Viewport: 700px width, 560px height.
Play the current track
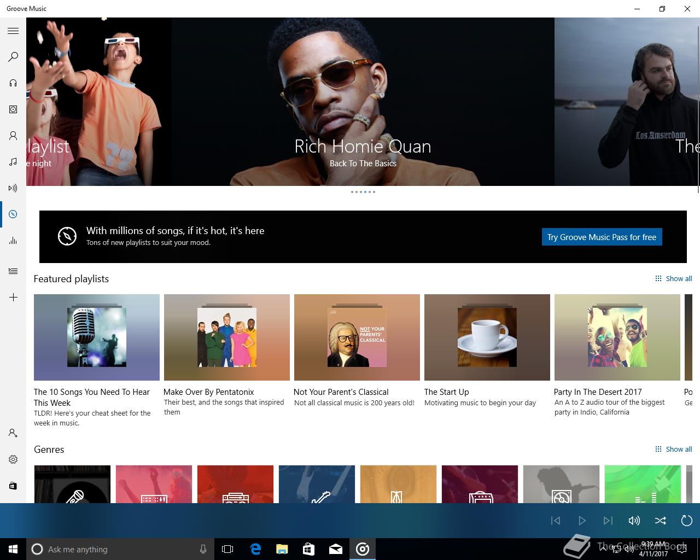pyautogui.click(x=582, y=521)
